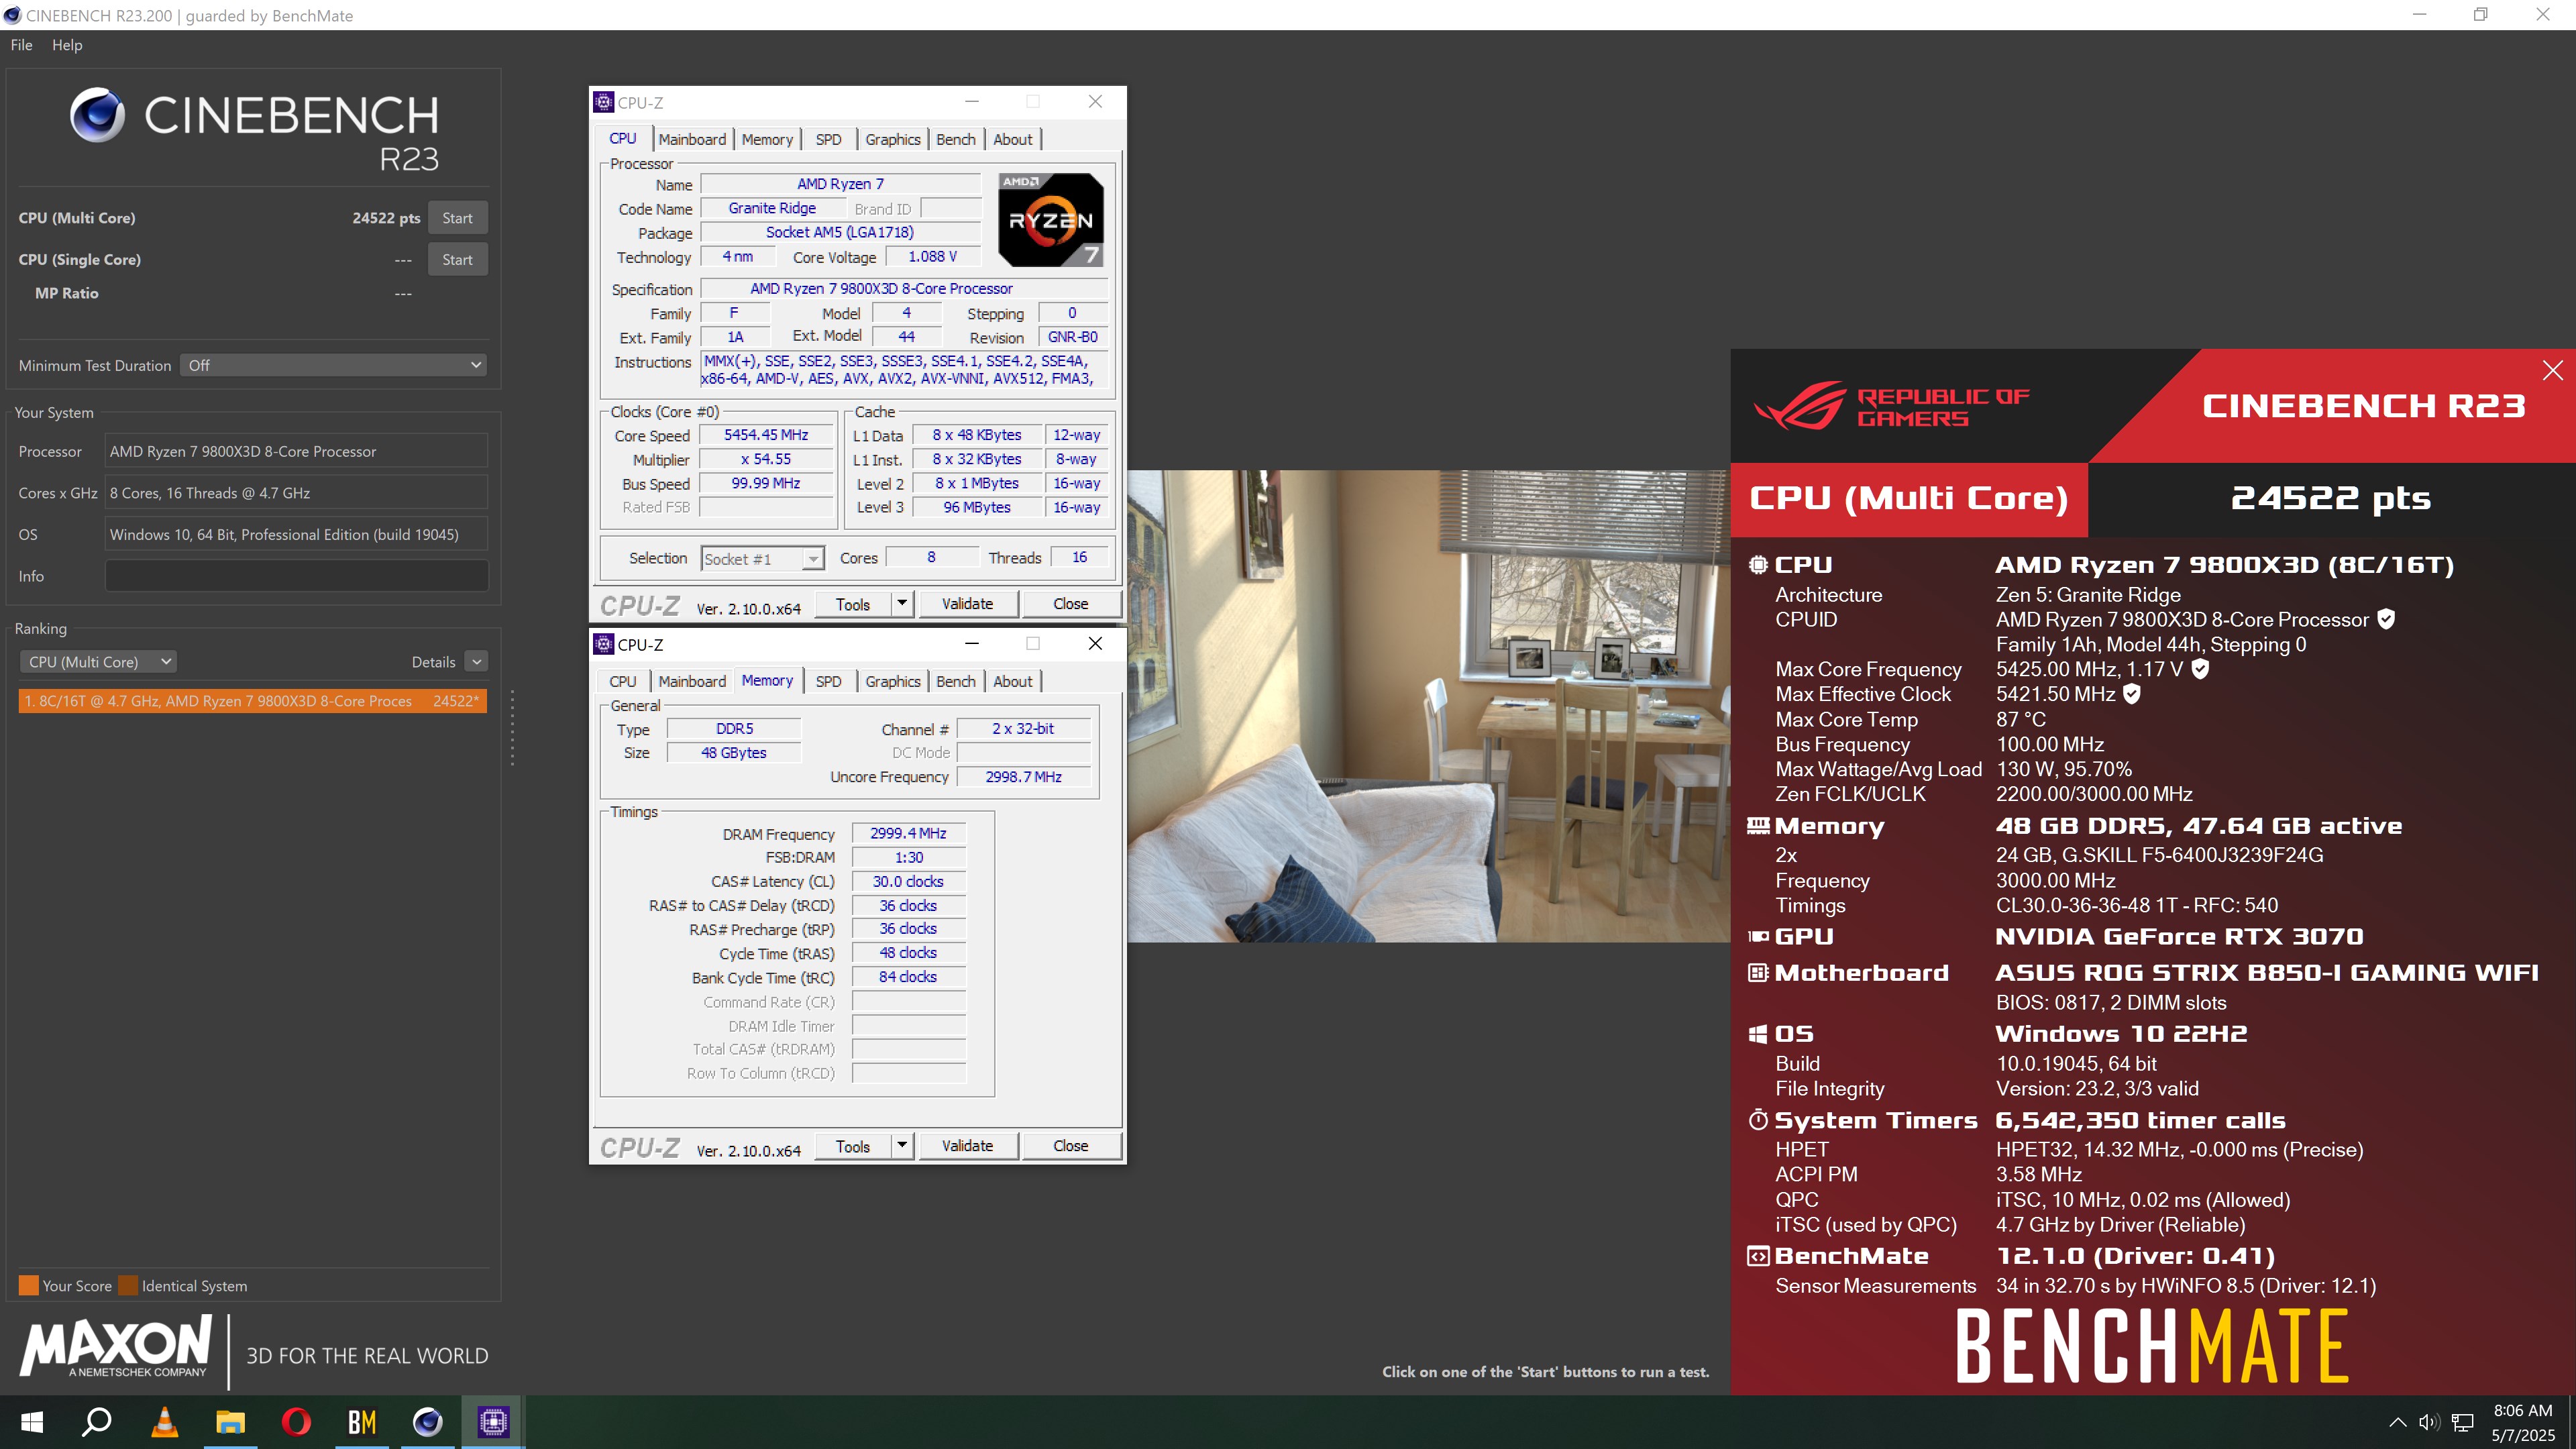Click the Max Effective Clock verified shield
The image size is (2576, 1449).
(2132, 694)
